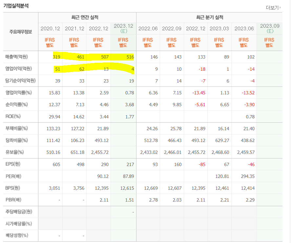Select the EPS value 605
Viewport: 291px width, 243px height.
pyautogui.click(x=56, y=164)
